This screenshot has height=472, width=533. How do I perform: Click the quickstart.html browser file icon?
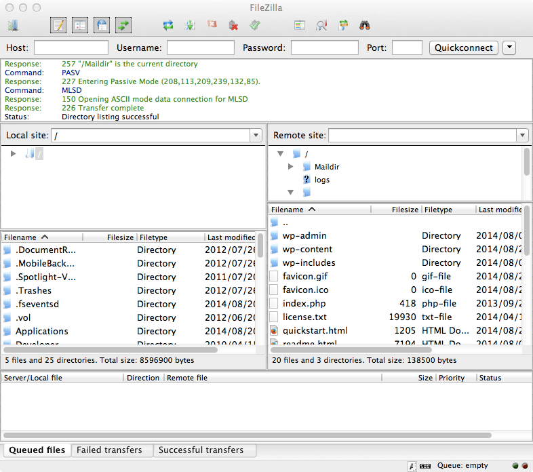275,330
